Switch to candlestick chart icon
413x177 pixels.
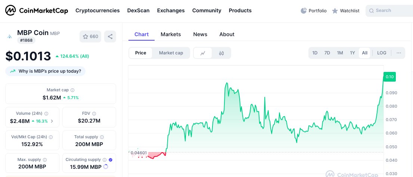point(221,53)
